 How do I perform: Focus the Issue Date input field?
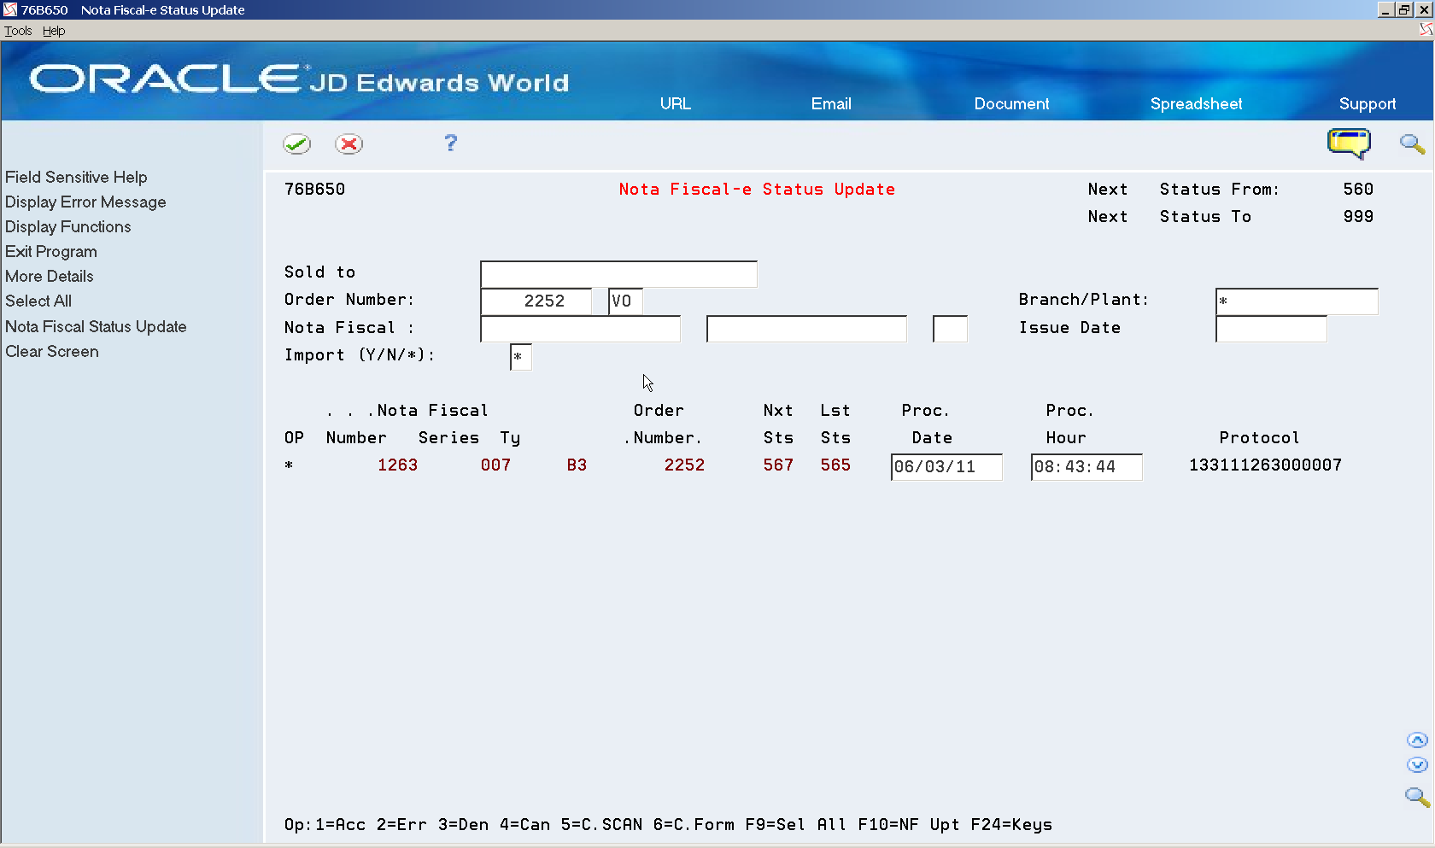coord(1271,329)
